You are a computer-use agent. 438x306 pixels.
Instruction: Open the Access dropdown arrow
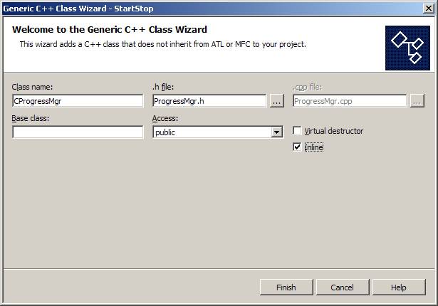tap(276, 132)
